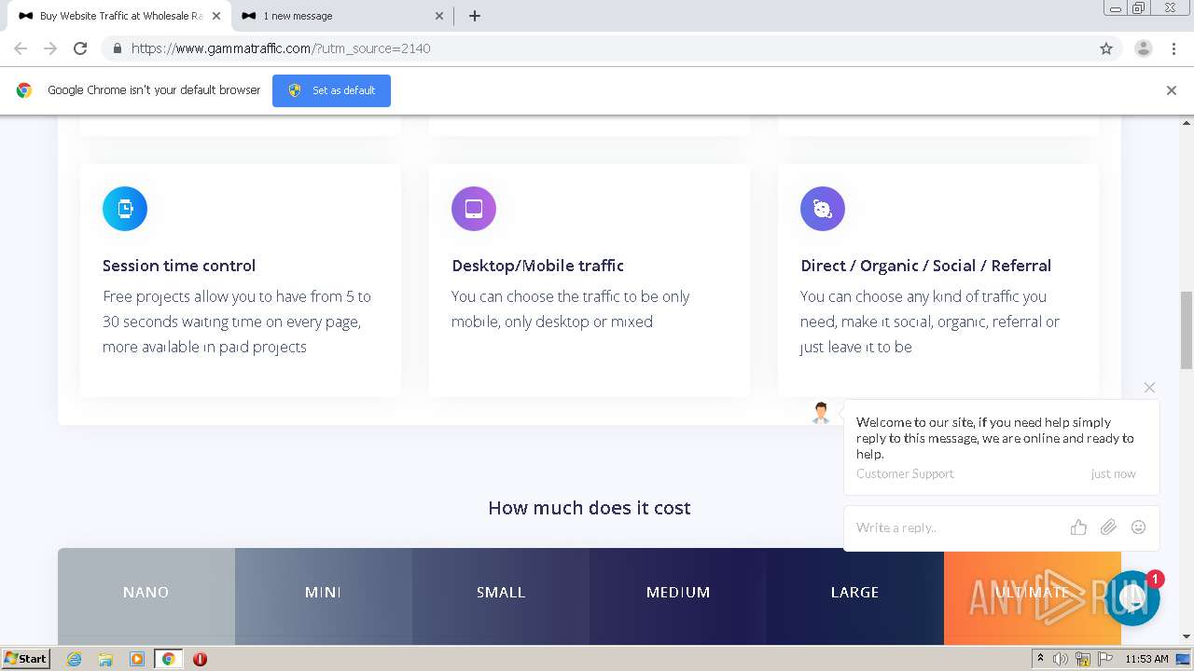Image resolution: width=1194 pixels, height=671 pixels.
Task: Go back to the previous page
Action: pos(21,48)
